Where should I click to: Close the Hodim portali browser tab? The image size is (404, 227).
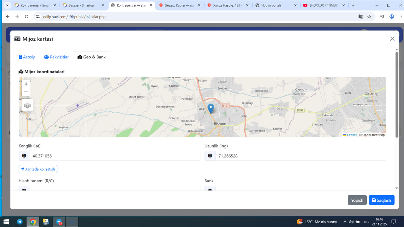point(295,5)
